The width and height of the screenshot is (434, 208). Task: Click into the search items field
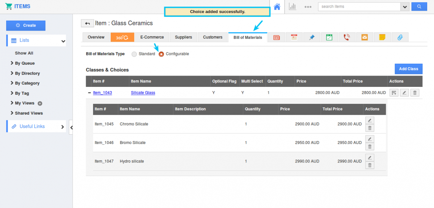click(358, 7)
